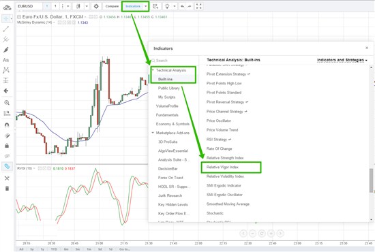The height and width of the screenshot is (252, 375).
Task: Select the trend line drawing tool
Action: click(6, 29)
